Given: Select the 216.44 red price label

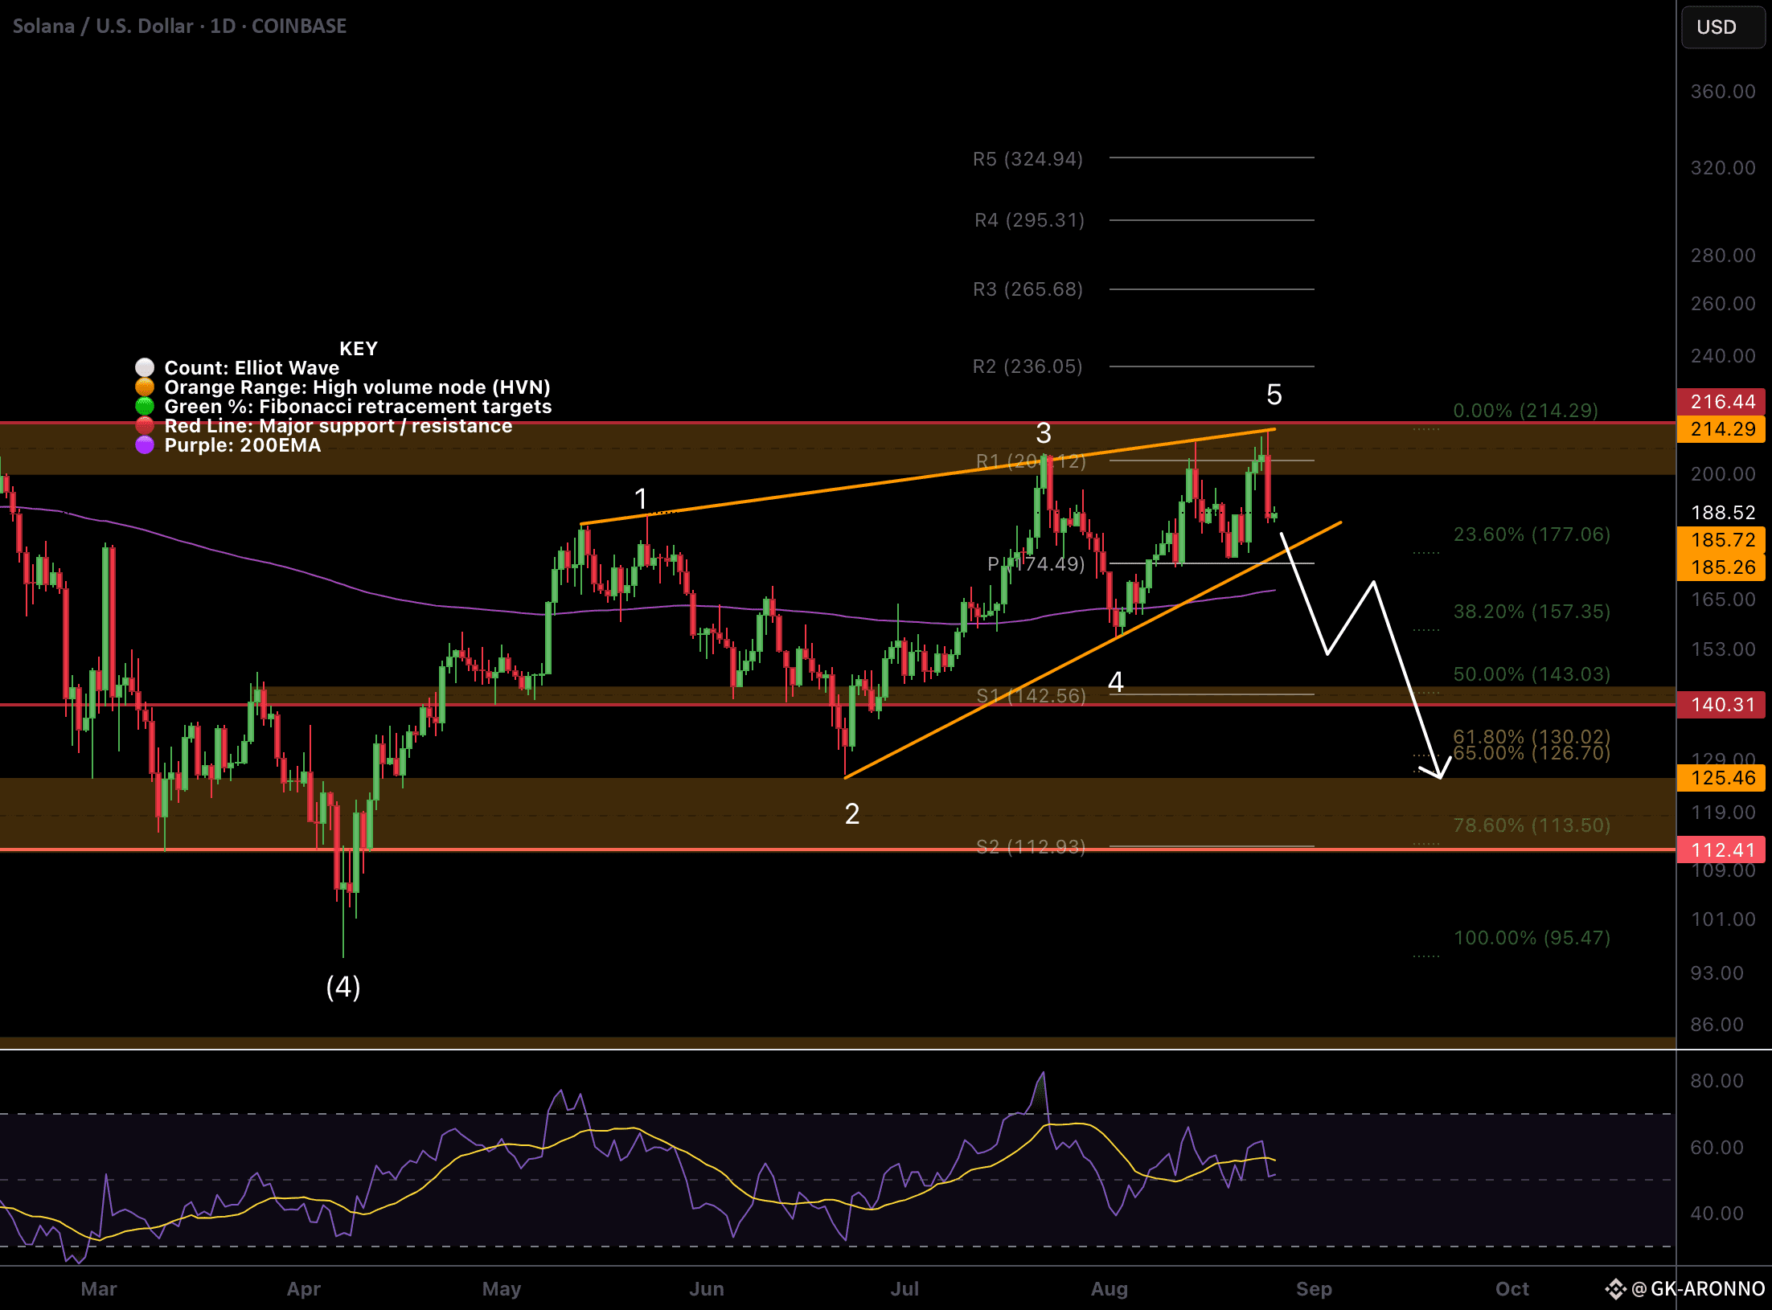Looking at the screenshot, I should pyautogui.click(x=1721, y=402).
